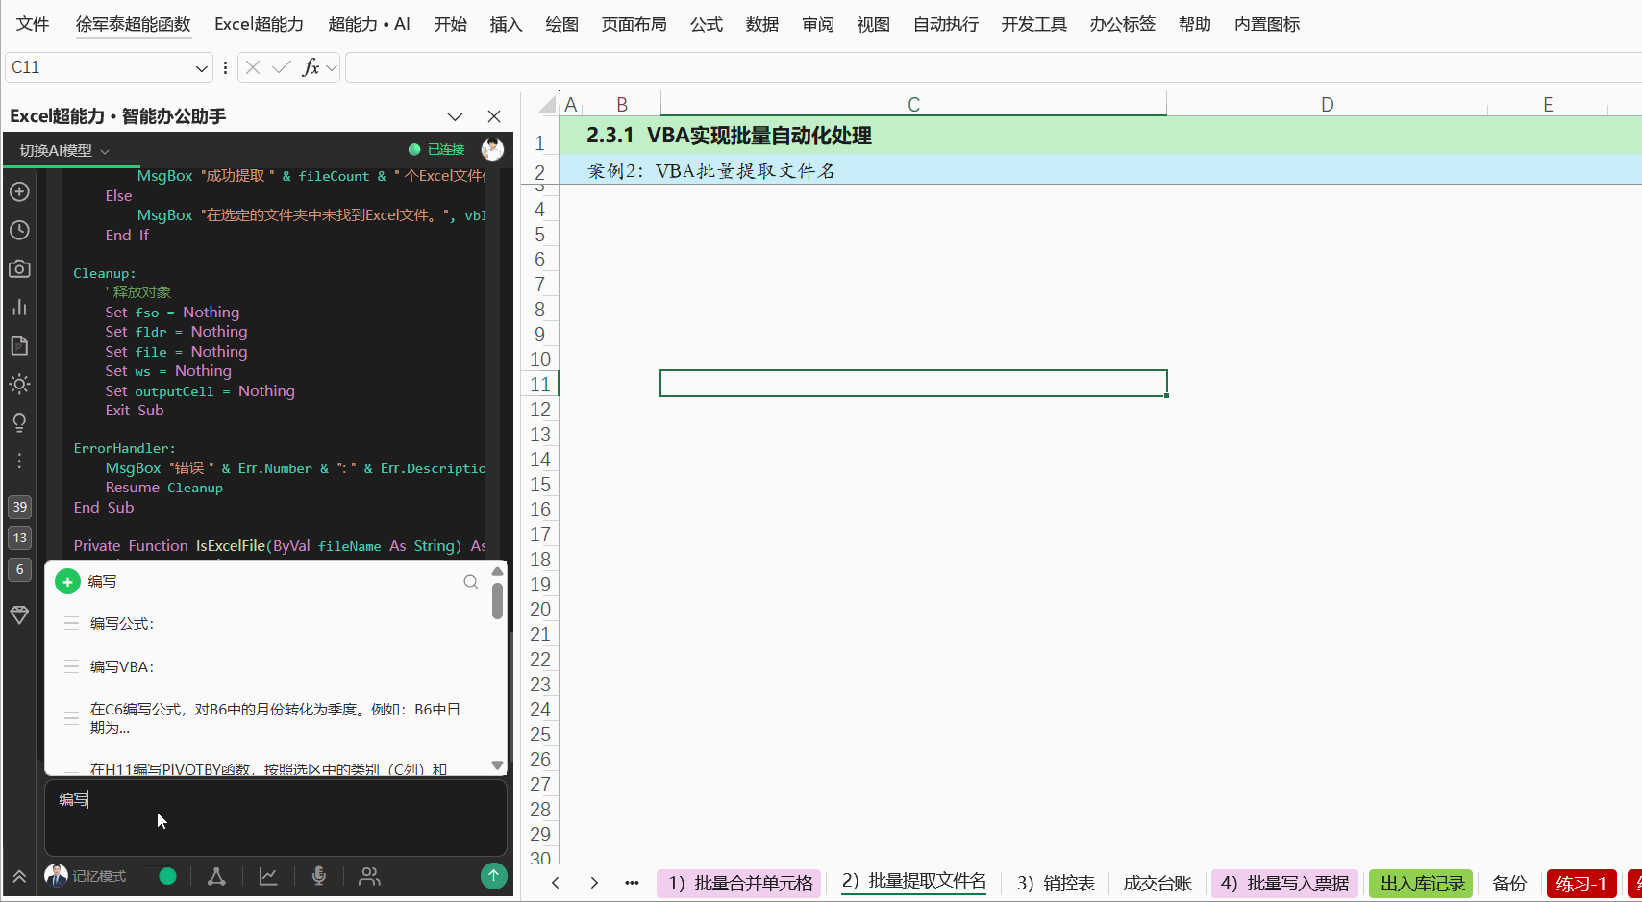Select the 编写VBA: prompt entry
This screenshot has width=1642, height=902.
(122, 666)
